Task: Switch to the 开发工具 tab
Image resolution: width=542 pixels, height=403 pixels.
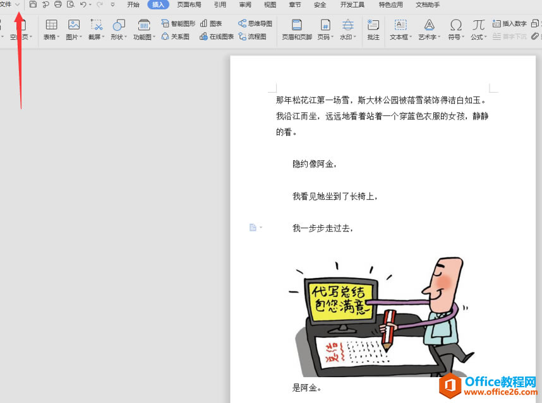Action: 352,4
